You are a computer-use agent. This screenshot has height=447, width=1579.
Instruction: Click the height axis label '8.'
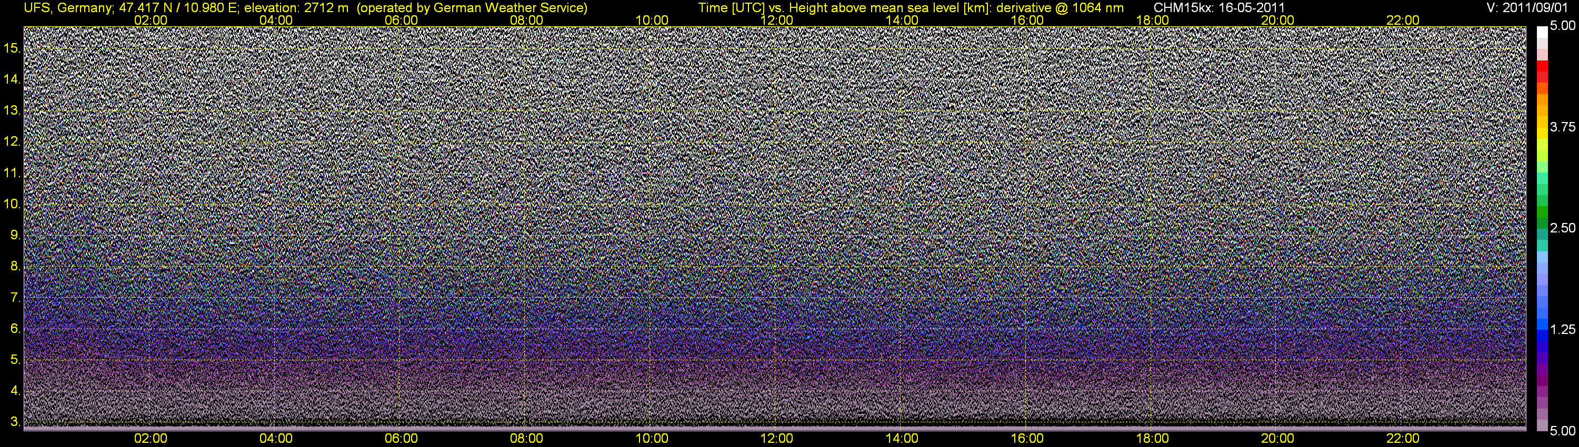[x=16, y=267]
